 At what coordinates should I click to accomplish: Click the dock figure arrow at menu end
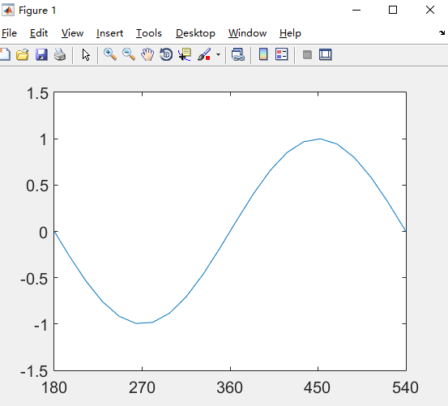442,33
